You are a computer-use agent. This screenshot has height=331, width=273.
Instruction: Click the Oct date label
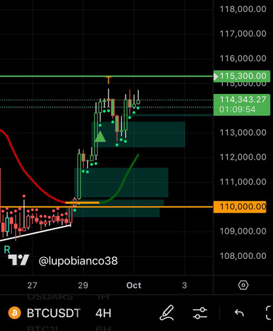134,285
